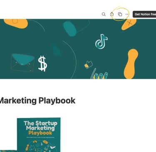
Task: Select the Marketing Playbook page title
Action: point(37,101)
